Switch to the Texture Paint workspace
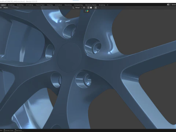The width and height of the screenshot is (176, 132). [40, 5]
